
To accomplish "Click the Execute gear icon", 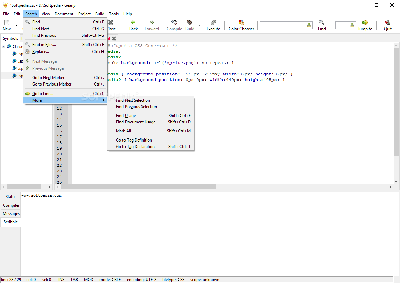I will pyautogui.click(x=213, y=23).
